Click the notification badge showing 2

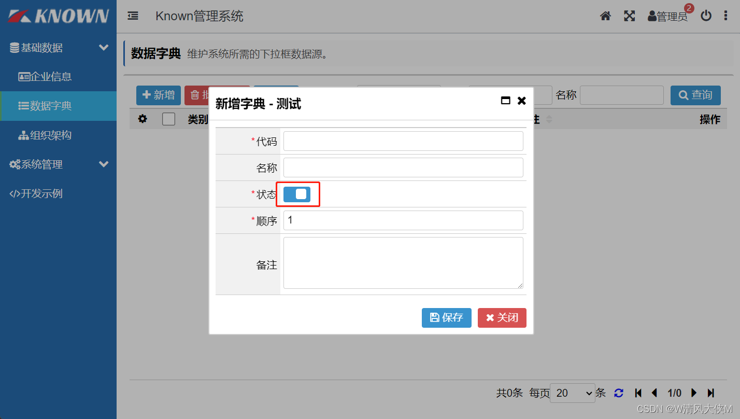click(689, 8)
